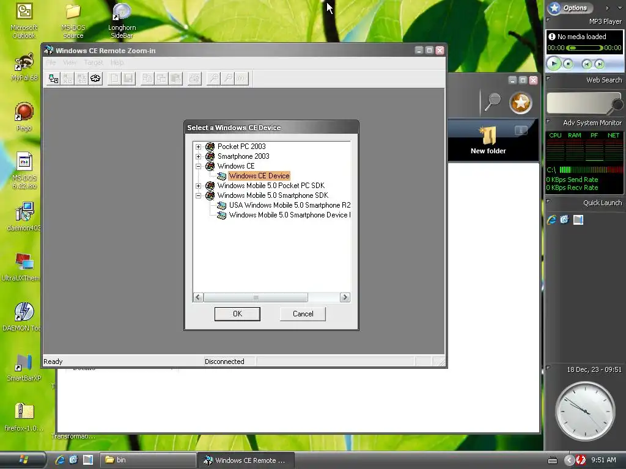The image size is (626, 469).
Task: Open the sidebar Options button
Action: pyautogui.click(x=570, y=7)
